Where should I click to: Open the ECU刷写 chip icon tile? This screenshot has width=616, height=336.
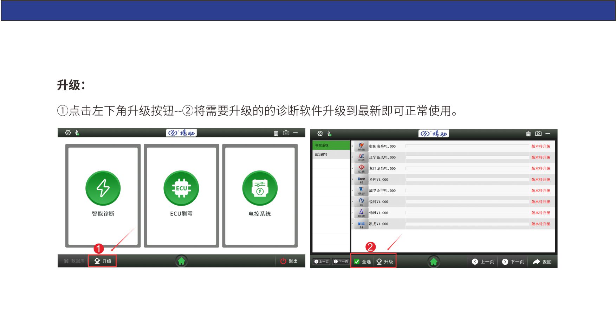point(181,188)
